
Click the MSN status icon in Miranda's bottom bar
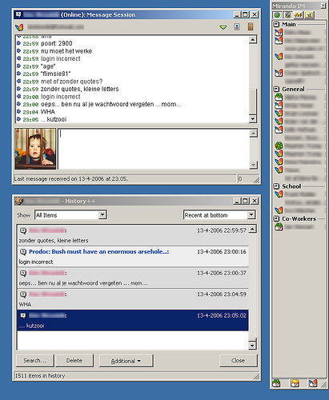pyautogui.click(x=313, y=383)
